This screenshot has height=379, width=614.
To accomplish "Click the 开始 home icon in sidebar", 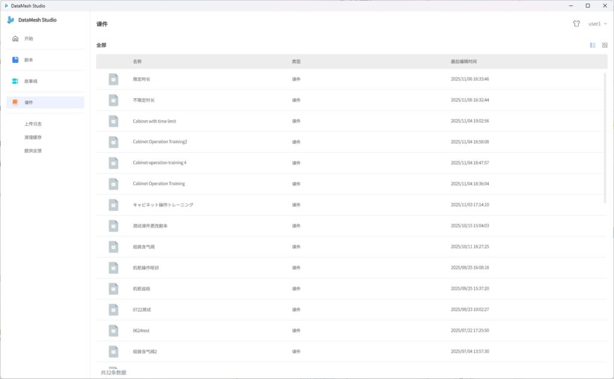I will 16,39.
